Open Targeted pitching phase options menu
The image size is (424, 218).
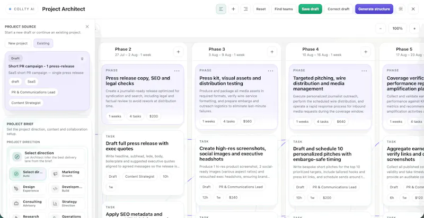point(364,71)
